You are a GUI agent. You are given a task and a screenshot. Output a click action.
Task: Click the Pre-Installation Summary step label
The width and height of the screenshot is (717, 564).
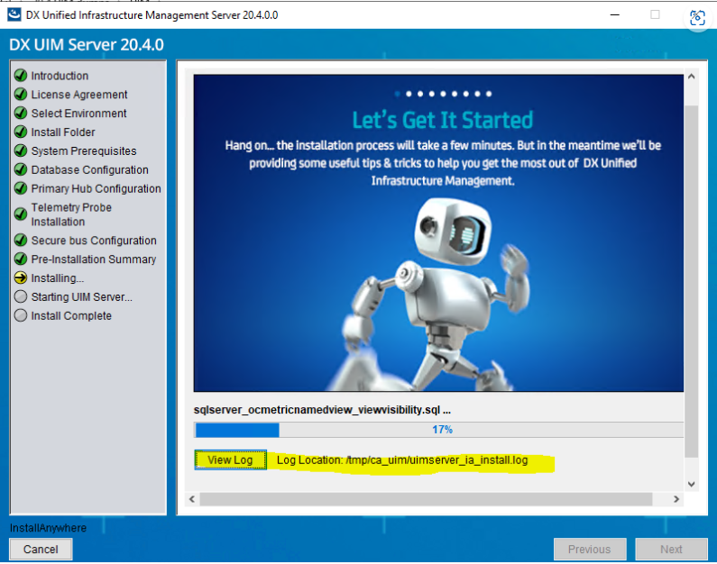click(94, 259)
